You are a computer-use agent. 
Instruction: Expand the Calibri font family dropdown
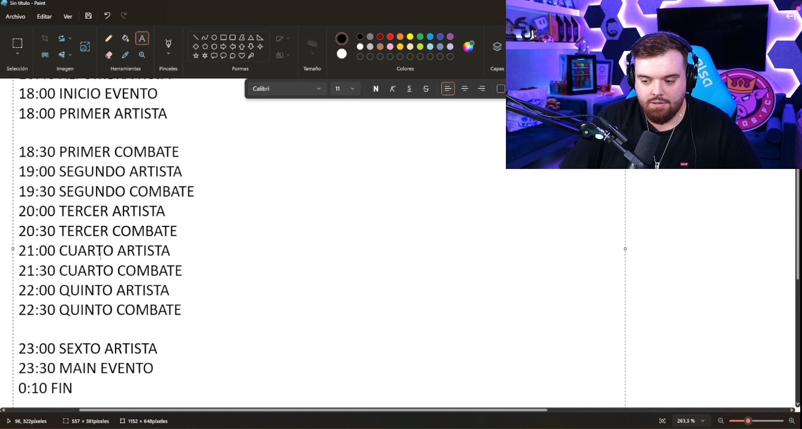tap(287, 89)
